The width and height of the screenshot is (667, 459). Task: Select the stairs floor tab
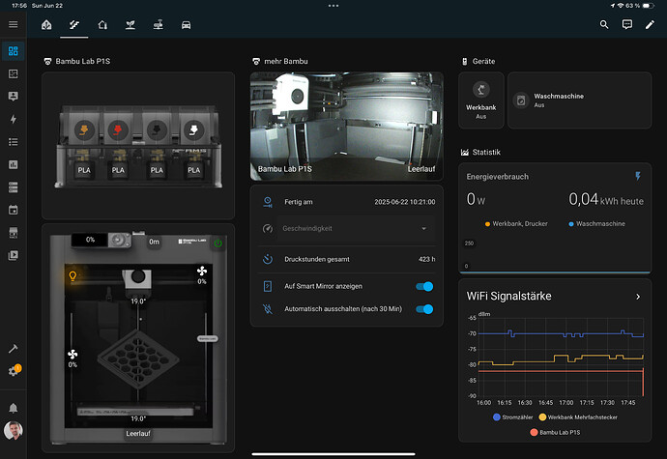[x=74, y=25]
